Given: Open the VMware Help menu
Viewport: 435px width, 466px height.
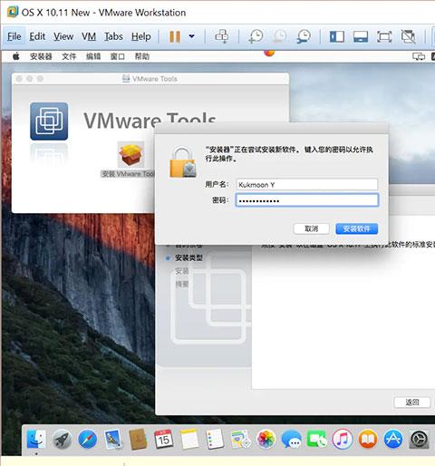Looking at the screenshot, I should (x=141, y=36).
